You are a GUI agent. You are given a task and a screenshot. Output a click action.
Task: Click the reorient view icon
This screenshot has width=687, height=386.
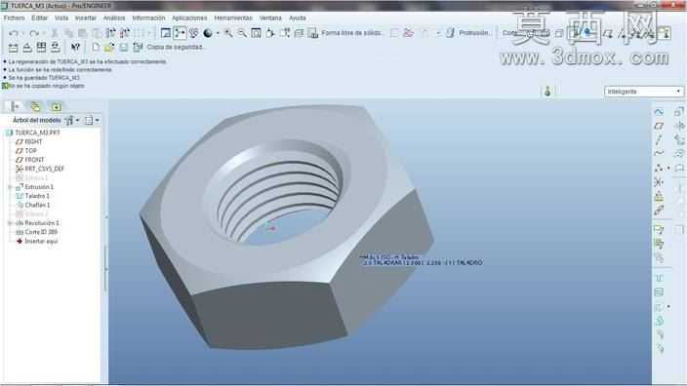pos(270,33)
